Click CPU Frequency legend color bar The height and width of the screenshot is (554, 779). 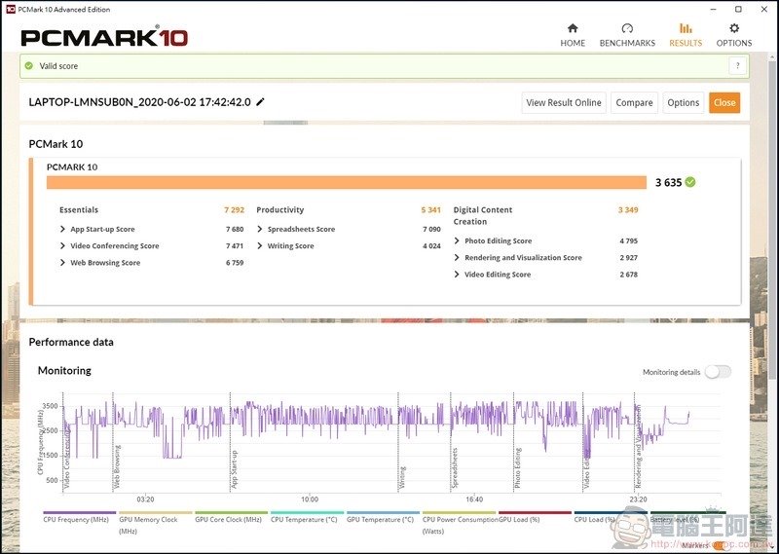78,512
